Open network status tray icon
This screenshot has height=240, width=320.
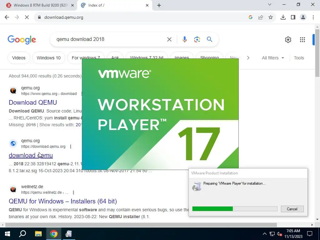point(272,234)
